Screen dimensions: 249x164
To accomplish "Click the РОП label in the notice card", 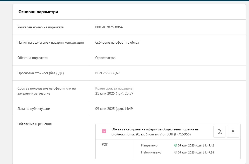I will (x=105, y=144).
